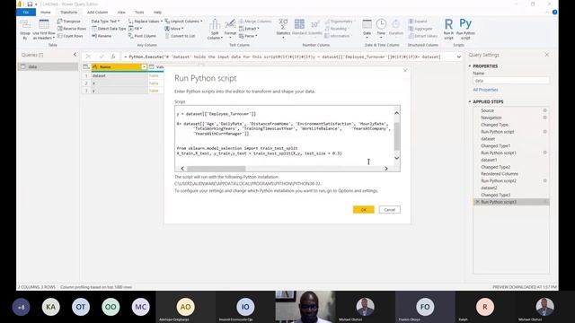The image size is (575, 323).
Task: Switch to the Add Column tab
Action: click(98, 12)
